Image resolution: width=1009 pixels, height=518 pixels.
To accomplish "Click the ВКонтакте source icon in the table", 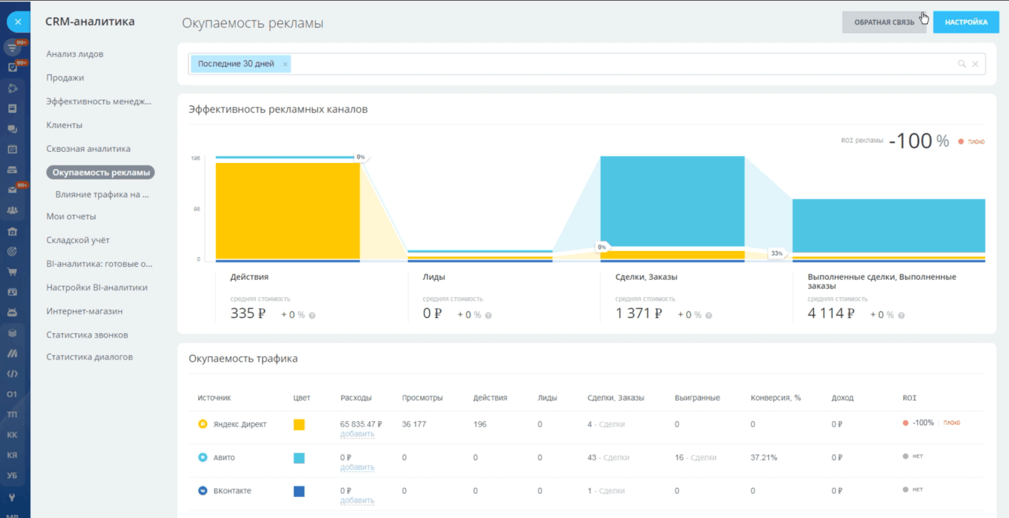I will coord(203,490).
